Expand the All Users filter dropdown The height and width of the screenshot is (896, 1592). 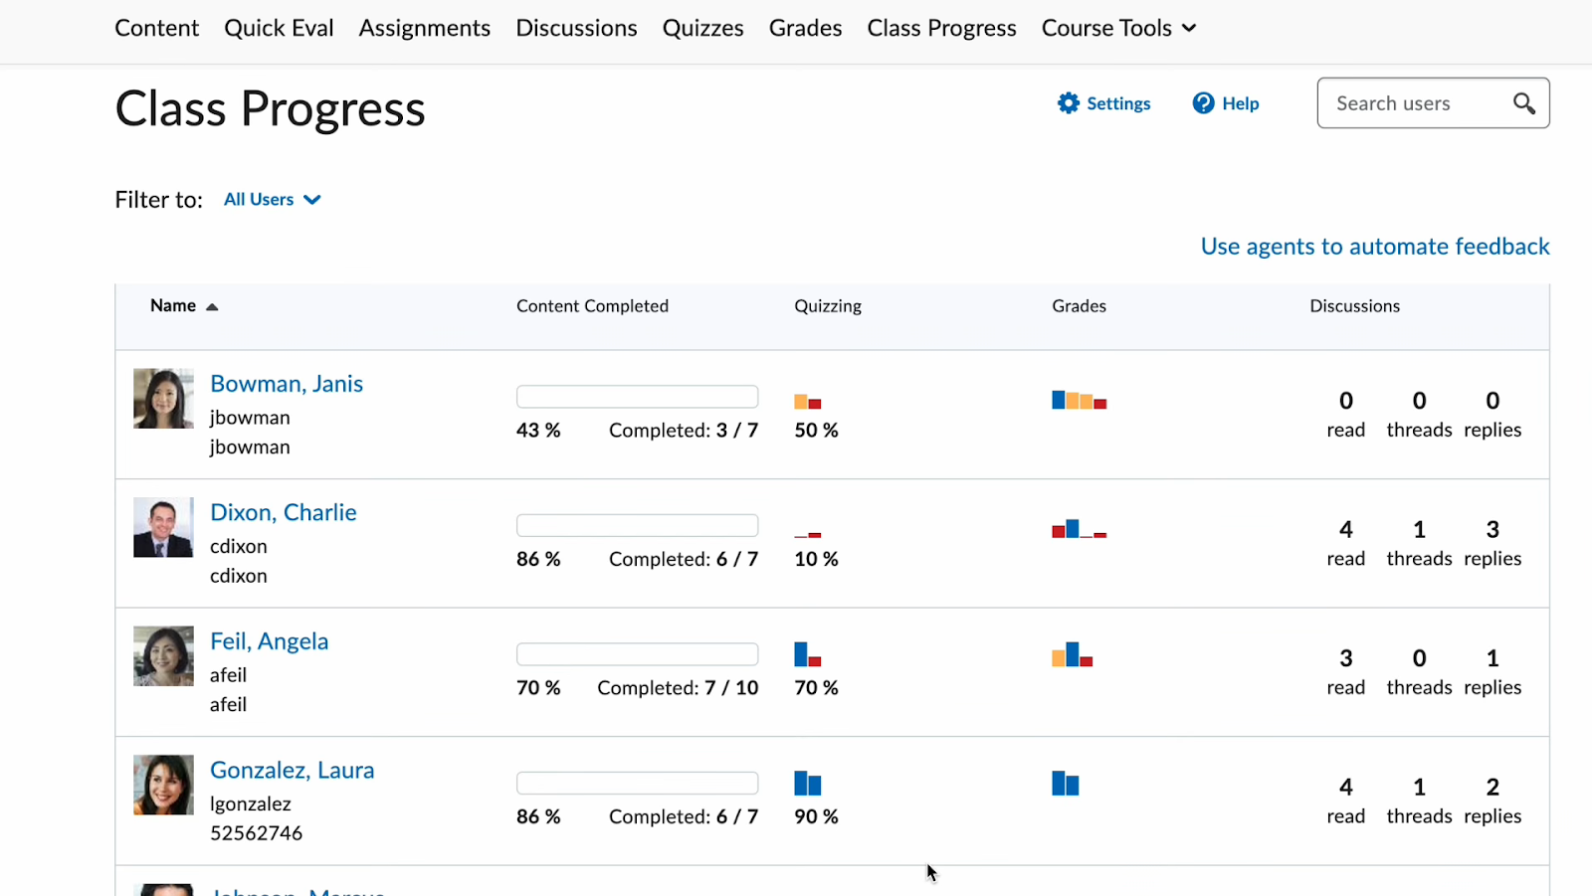(x=272, y=200)
